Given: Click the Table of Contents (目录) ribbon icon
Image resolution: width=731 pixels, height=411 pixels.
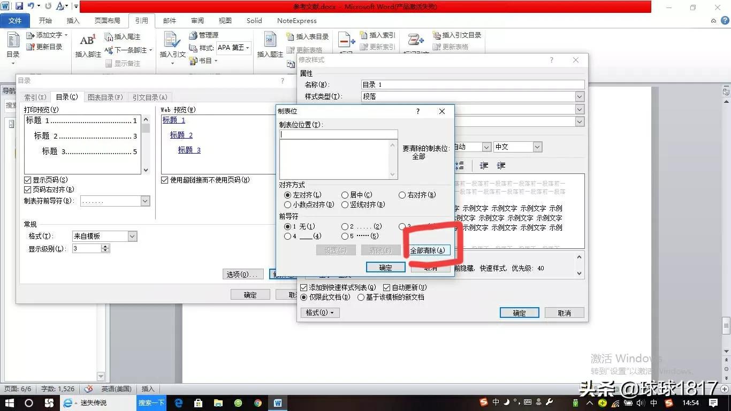Looking at the screenshot, I should pos(13,42).
